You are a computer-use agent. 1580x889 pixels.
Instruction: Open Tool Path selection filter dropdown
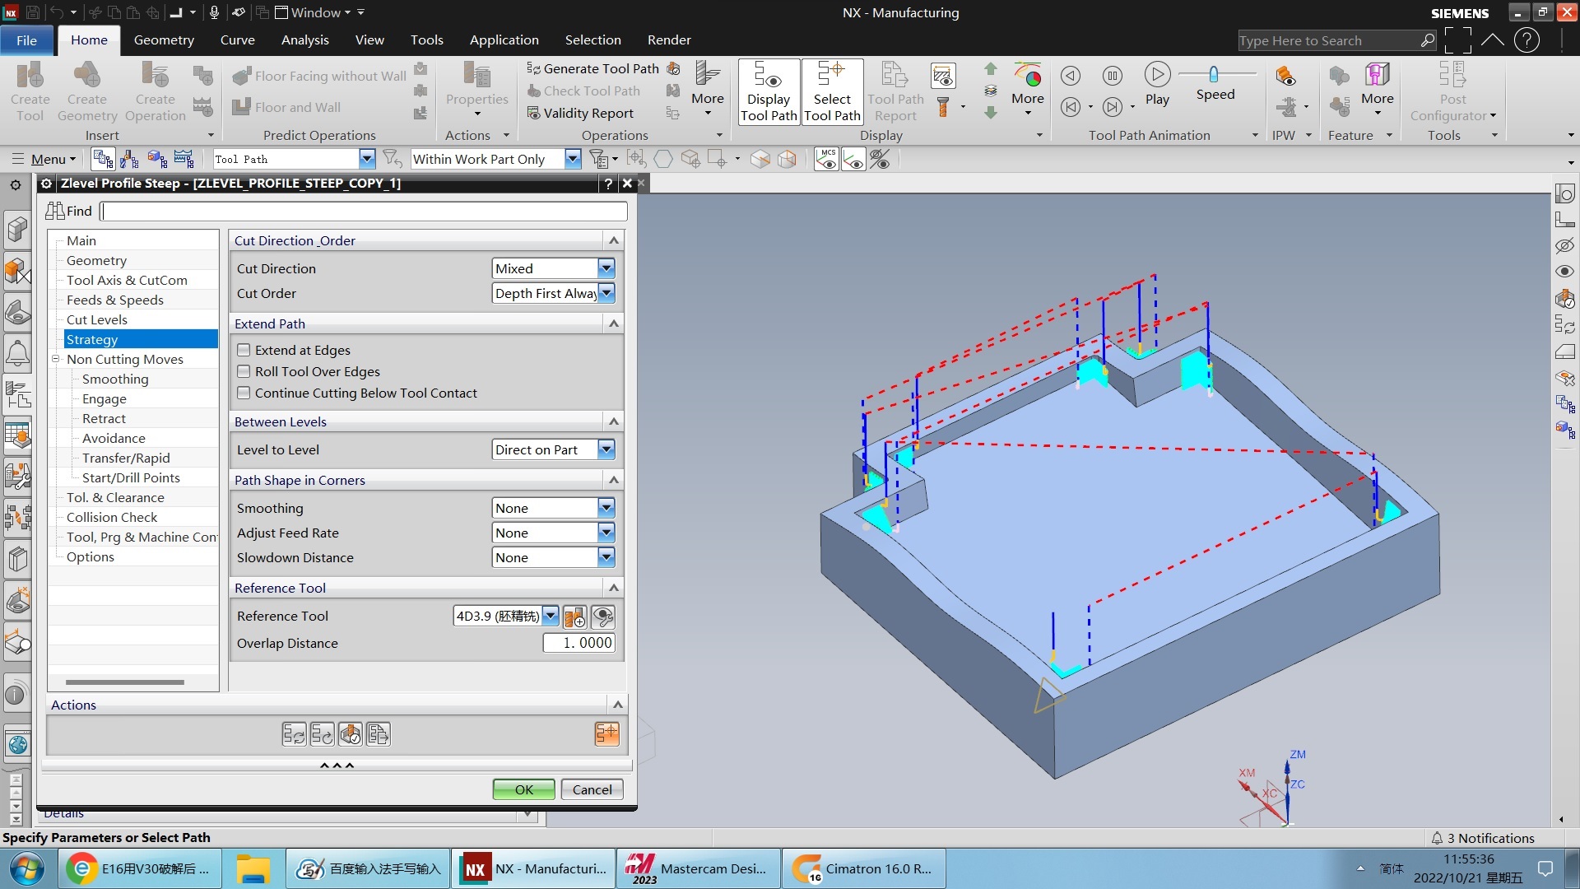pyautogui.click(x=367, y=159)
